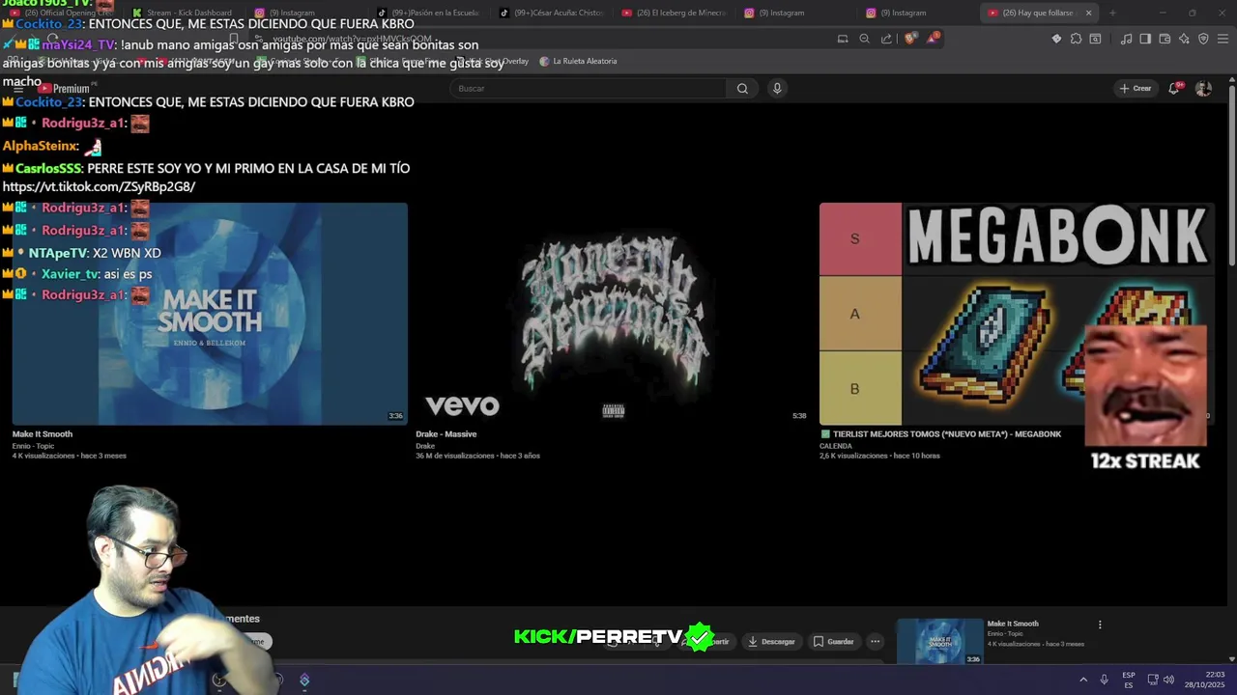1237x695 pixels.
Task: Open the Megabonk tierlist video thumbnail
Action: (x=1017, y=314)
